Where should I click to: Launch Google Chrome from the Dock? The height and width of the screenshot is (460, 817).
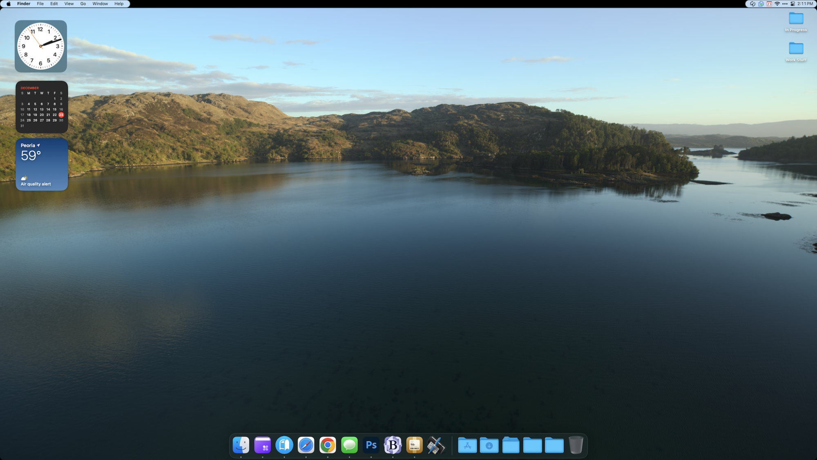point(328,445)
